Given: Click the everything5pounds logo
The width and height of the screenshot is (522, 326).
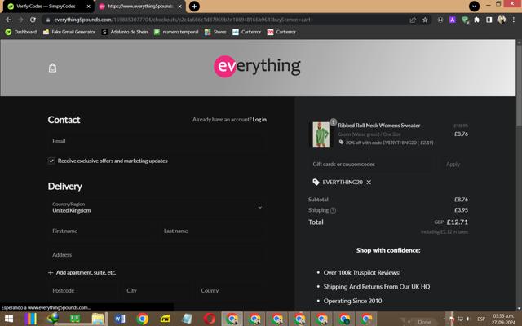Looking at the screenshot, I should (257, 66).
